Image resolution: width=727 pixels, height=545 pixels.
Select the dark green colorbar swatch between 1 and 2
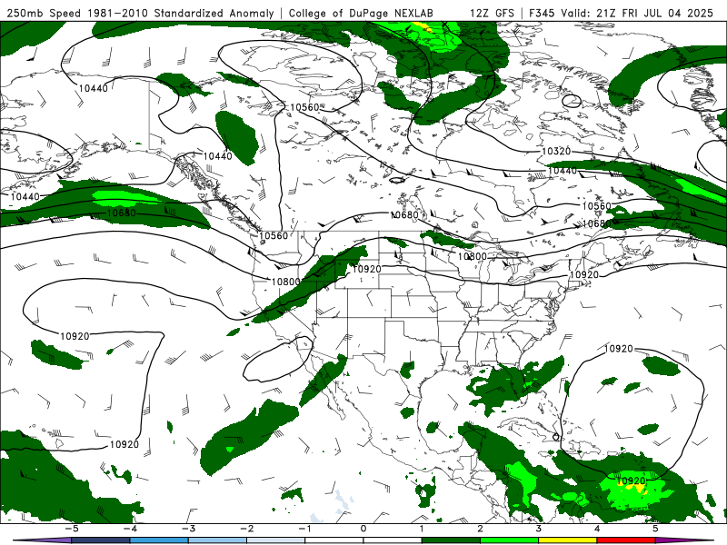(x=451, y=540)
